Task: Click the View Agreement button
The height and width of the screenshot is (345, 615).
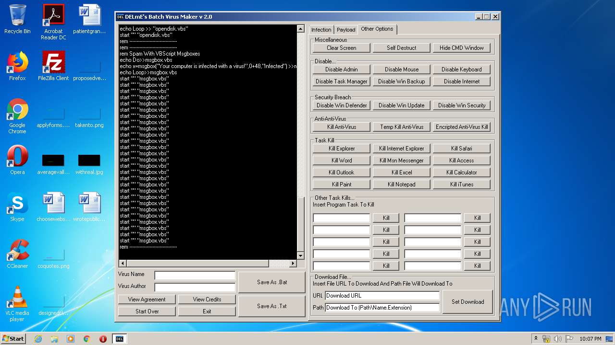Action: (x=147, y=299)
